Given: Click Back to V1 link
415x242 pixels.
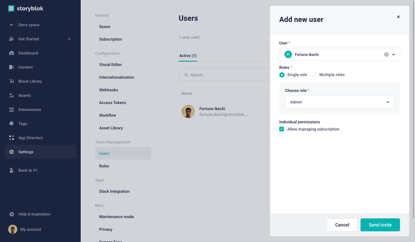Looking at the screenshot, I should click(x=28, y=170).
